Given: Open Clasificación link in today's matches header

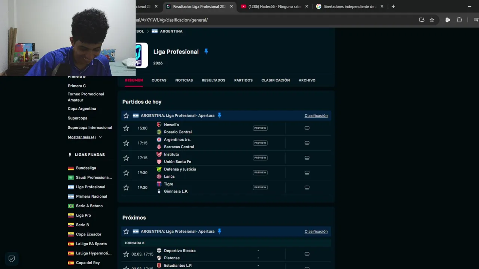Looking at the screenshot, I should (x=316, y=115).
